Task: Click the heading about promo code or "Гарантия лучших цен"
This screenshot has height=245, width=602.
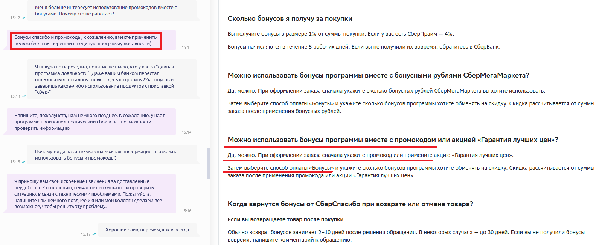Action: click(393, 140)
